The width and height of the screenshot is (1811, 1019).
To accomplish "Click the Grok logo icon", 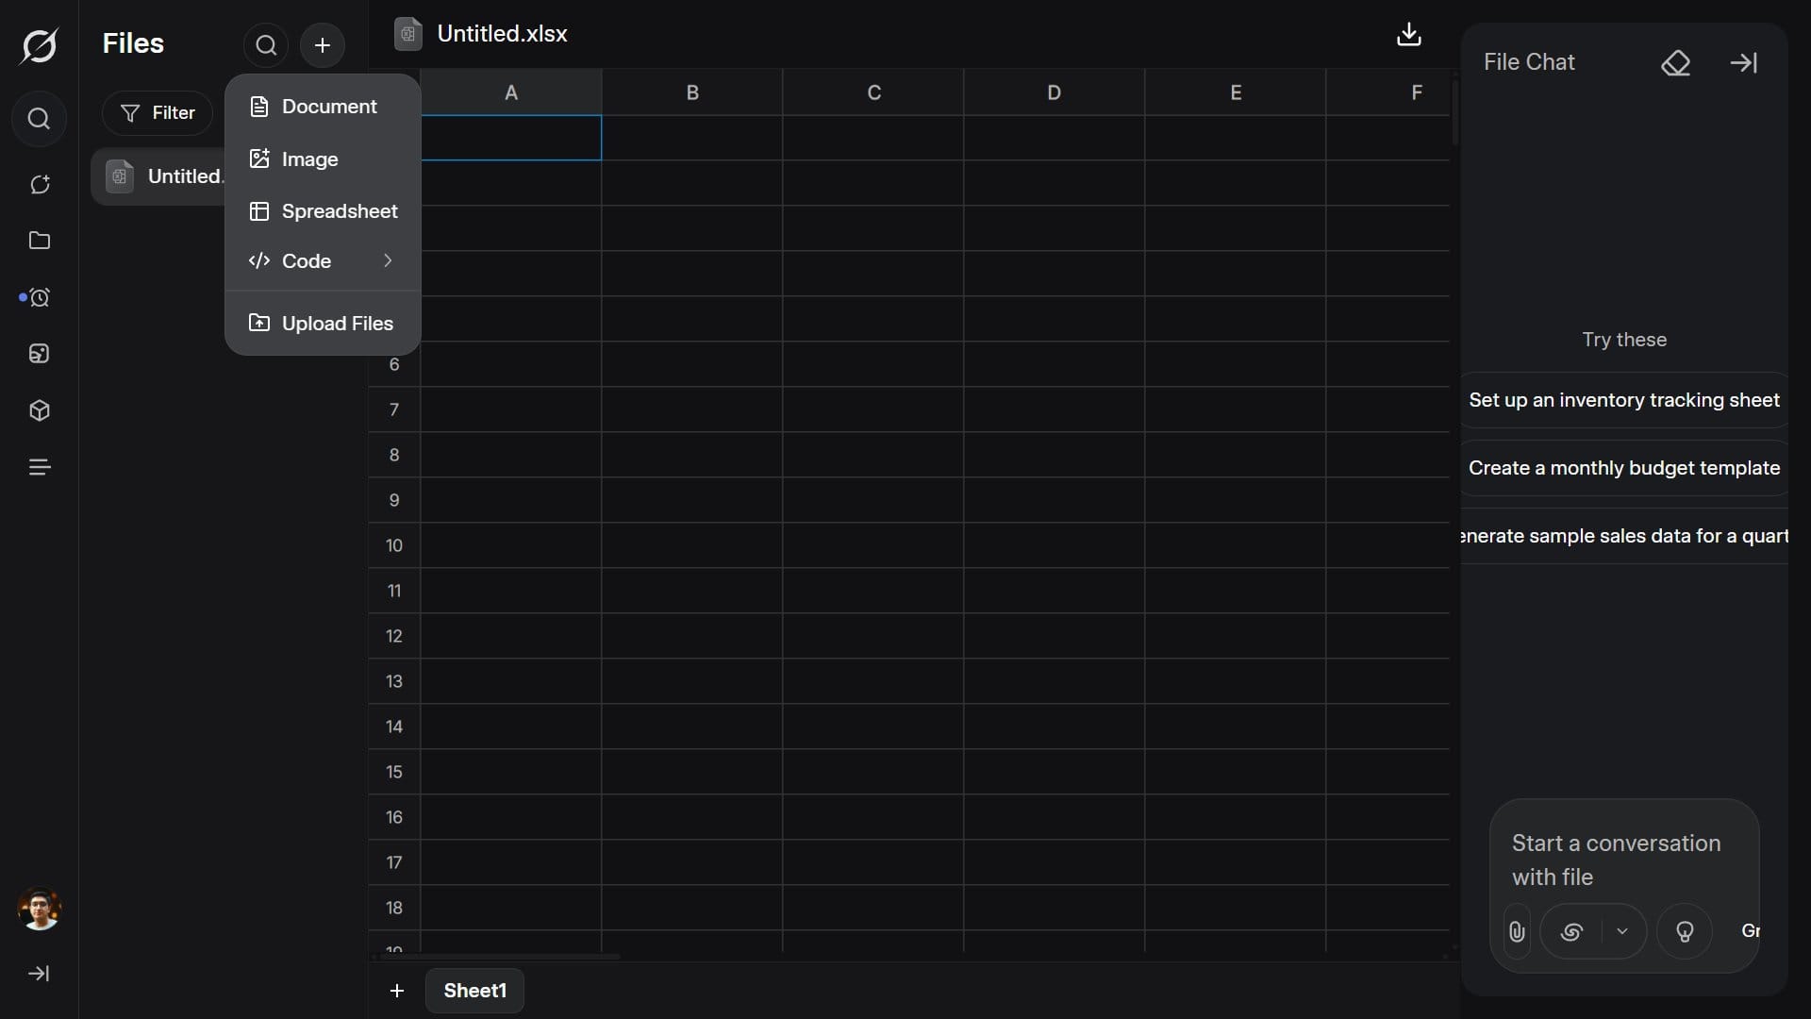I will tap(39, 45).
